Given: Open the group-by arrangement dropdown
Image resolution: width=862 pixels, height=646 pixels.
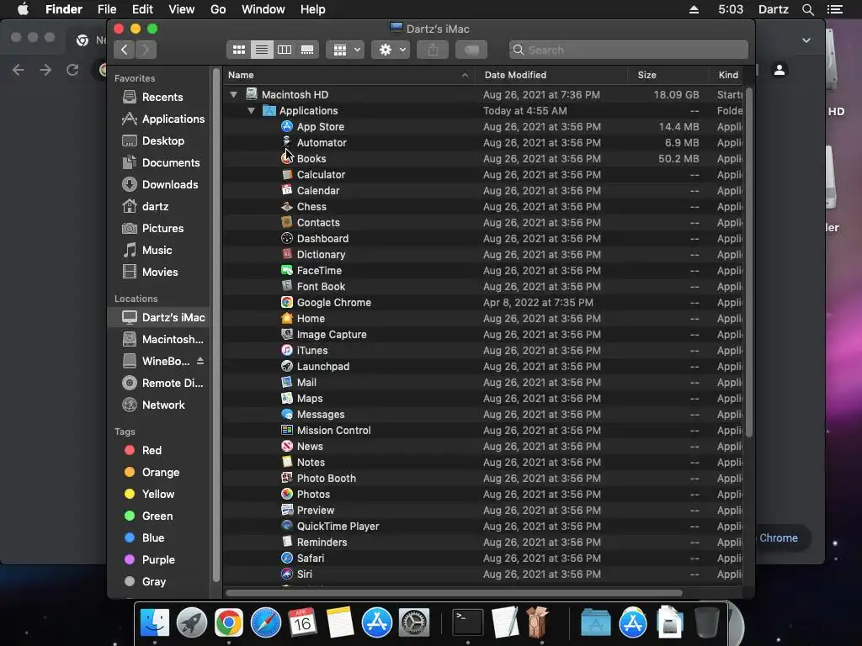Looking at the screenshot, I should [x=345, y=50].
